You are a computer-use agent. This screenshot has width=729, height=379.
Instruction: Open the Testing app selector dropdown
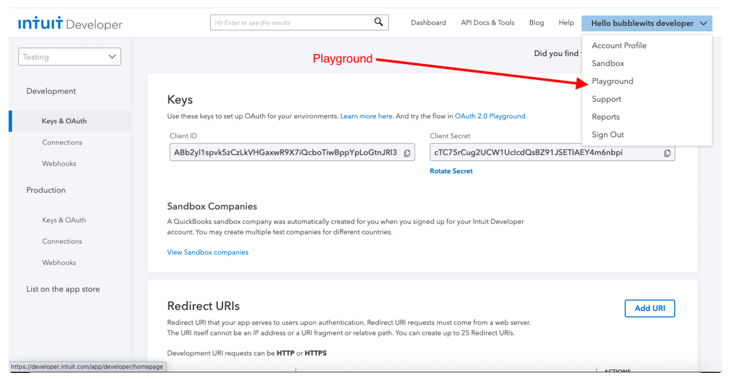pyautogui.click(x=69, y=57)
